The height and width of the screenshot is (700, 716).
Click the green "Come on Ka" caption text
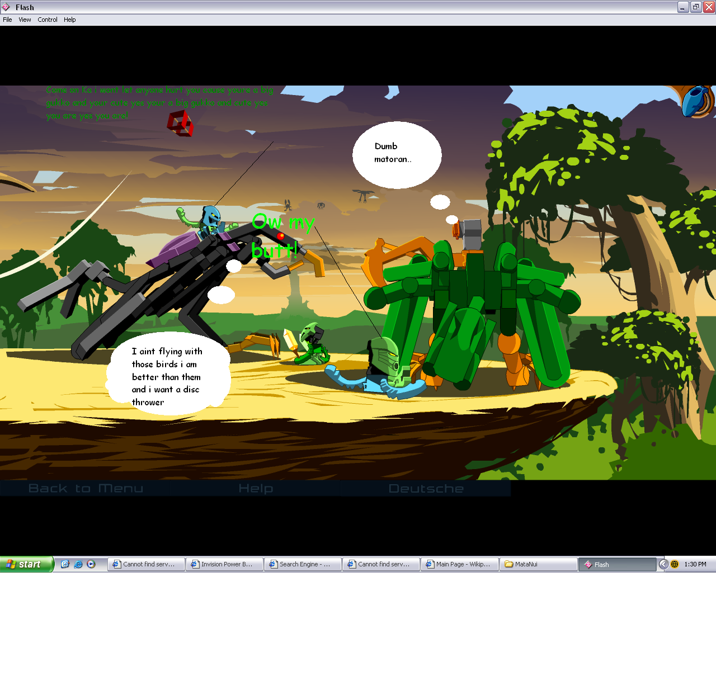click(x=159, y=103)
